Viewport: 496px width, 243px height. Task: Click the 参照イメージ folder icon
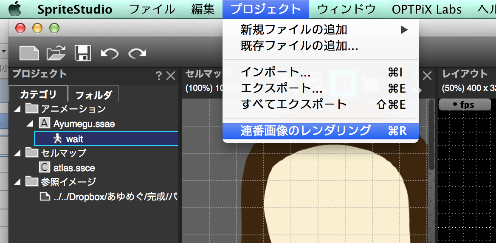pyautogui.click(x=31, y=182)
